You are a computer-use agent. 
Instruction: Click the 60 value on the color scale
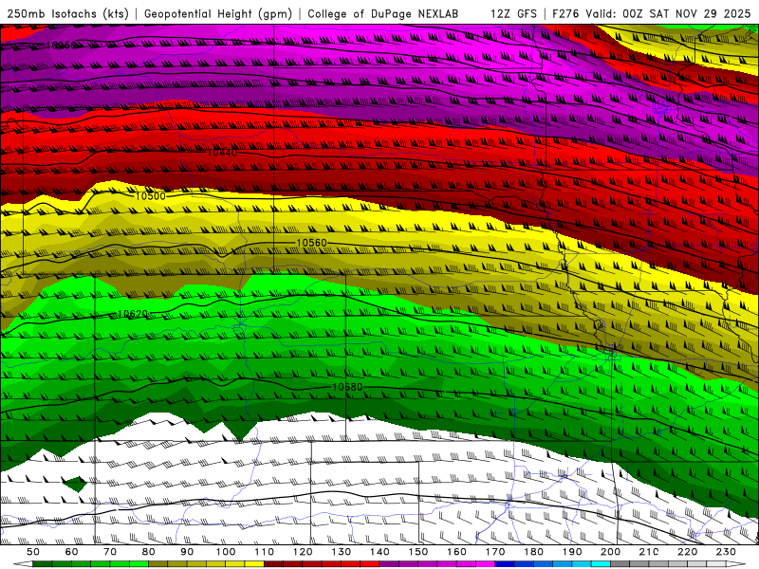(72, 552)
